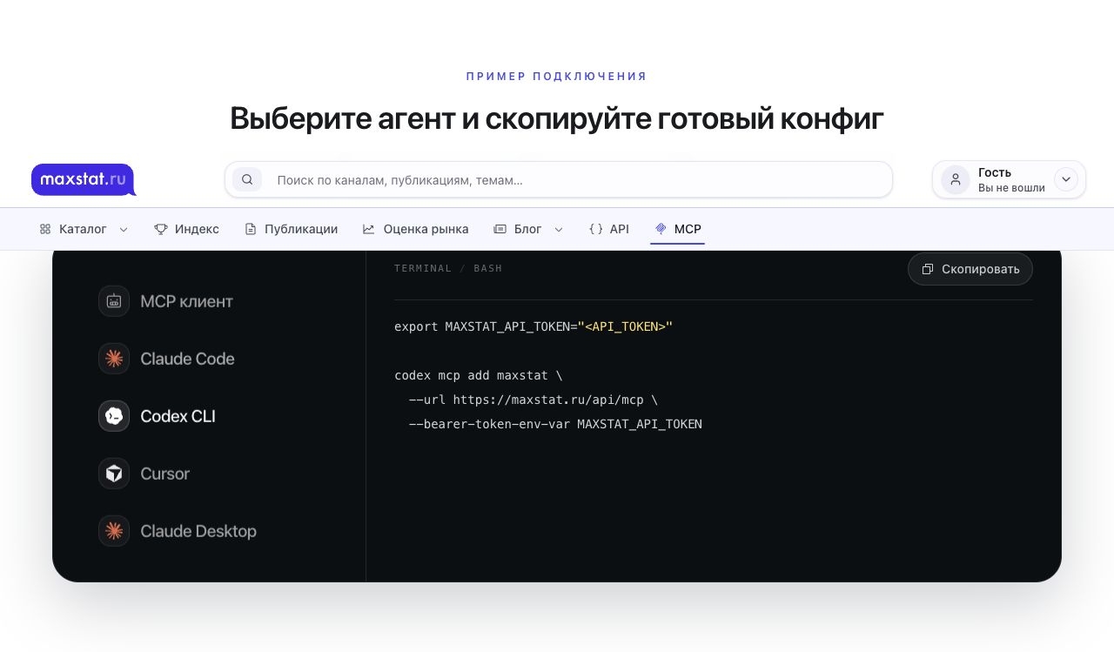1114x652 pixels.
Task: Click the '--bearer-token-env-var MAXSTAT_API_TOKEN' line
Action: point(555,424)
